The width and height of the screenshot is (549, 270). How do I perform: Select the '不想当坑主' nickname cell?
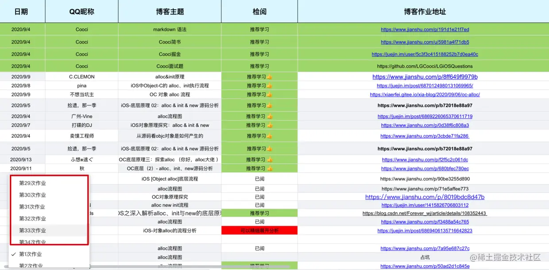[x=82, y=95]
